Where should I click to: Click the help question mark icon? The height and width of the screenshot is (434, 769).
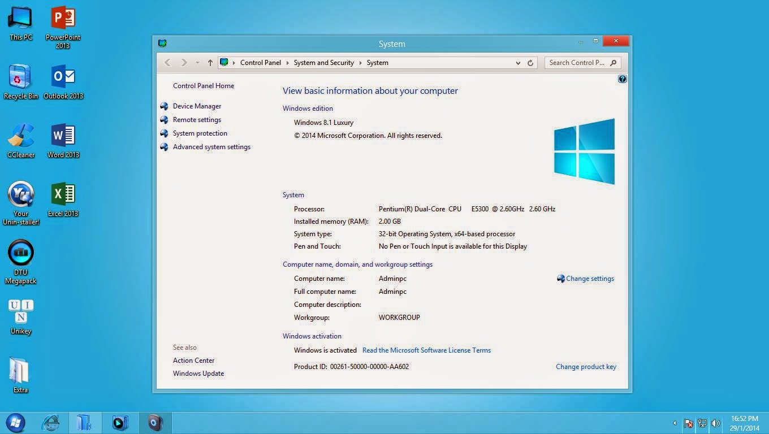[x=622, y=79]
